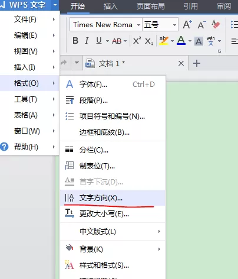Open 表格(A) menu

[x=29, y=115]
